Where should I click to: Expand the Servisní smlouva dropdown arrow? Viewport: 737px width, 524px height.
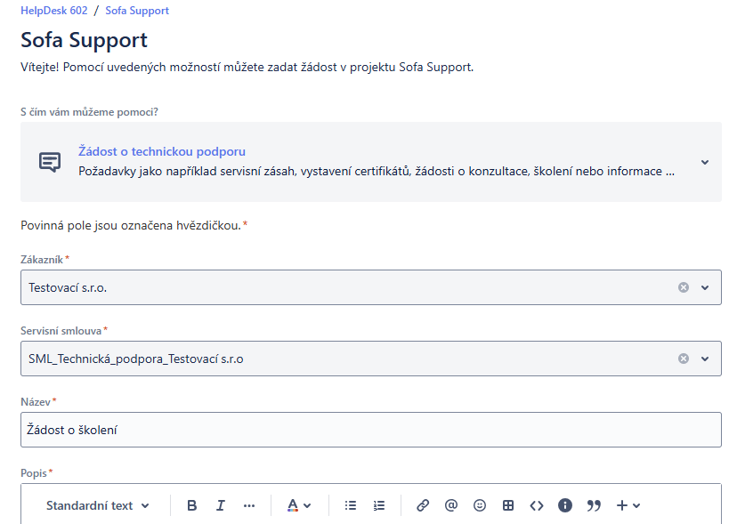(x=705, y=359)
